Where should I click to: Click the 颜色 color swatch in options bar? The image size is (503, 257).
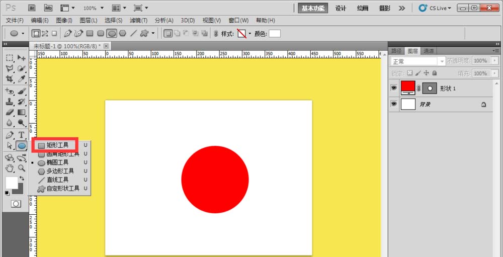click(275, 34)
